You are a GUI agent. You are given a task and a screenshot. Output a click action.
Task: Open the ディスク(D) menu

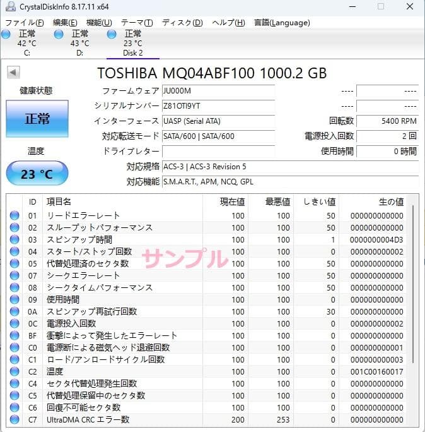[x=182, y=23]
